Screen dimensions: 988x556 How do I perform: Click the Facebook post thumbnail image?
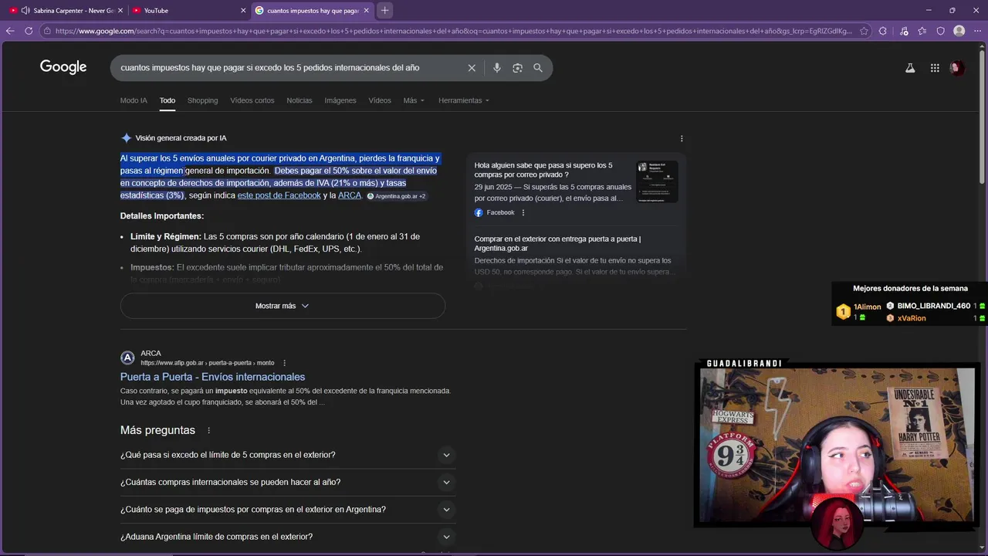(658, 181)
